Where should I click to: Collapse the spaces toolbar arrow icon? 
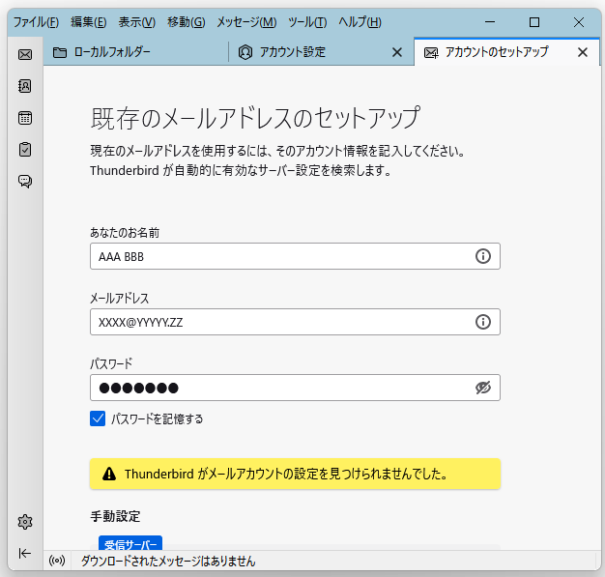click(25, 553)
